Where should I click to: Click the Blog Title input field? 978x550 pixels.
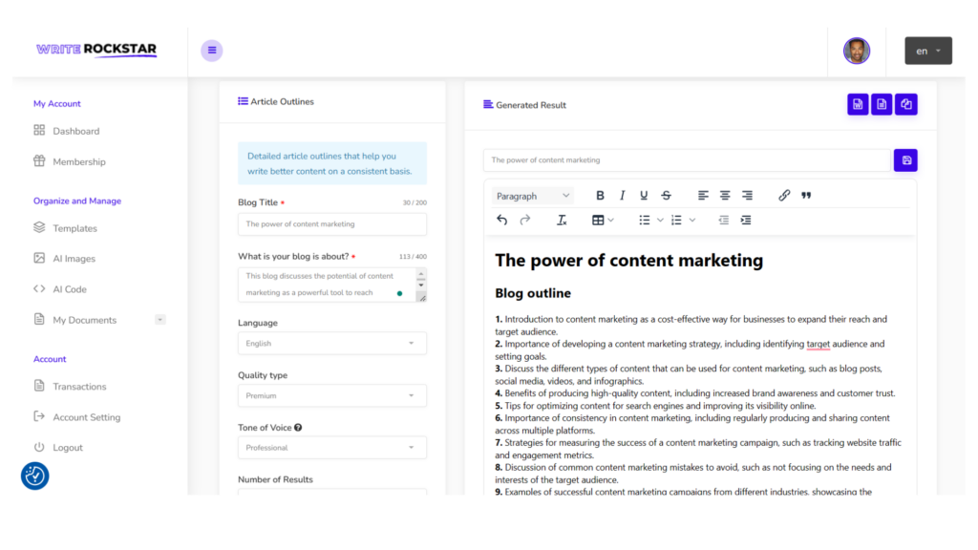[x=331, y=224]
